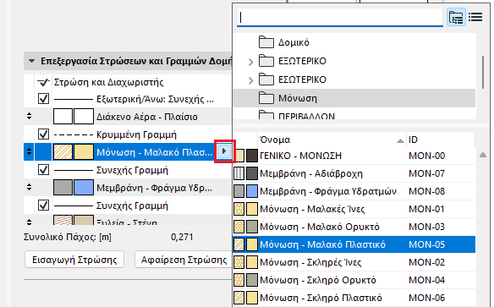Click dark swatch of ΓΕΝΙΚΟ - ΜΟΝΩΣΗ
Screen dimensions: 494x307
point(252,156)
